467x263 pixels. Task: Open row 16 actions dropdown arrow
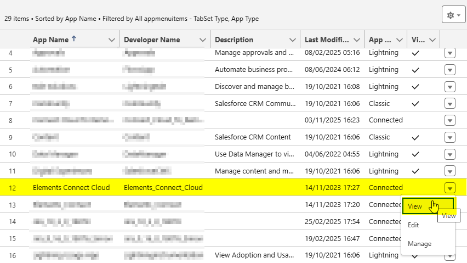pos(450,255)
